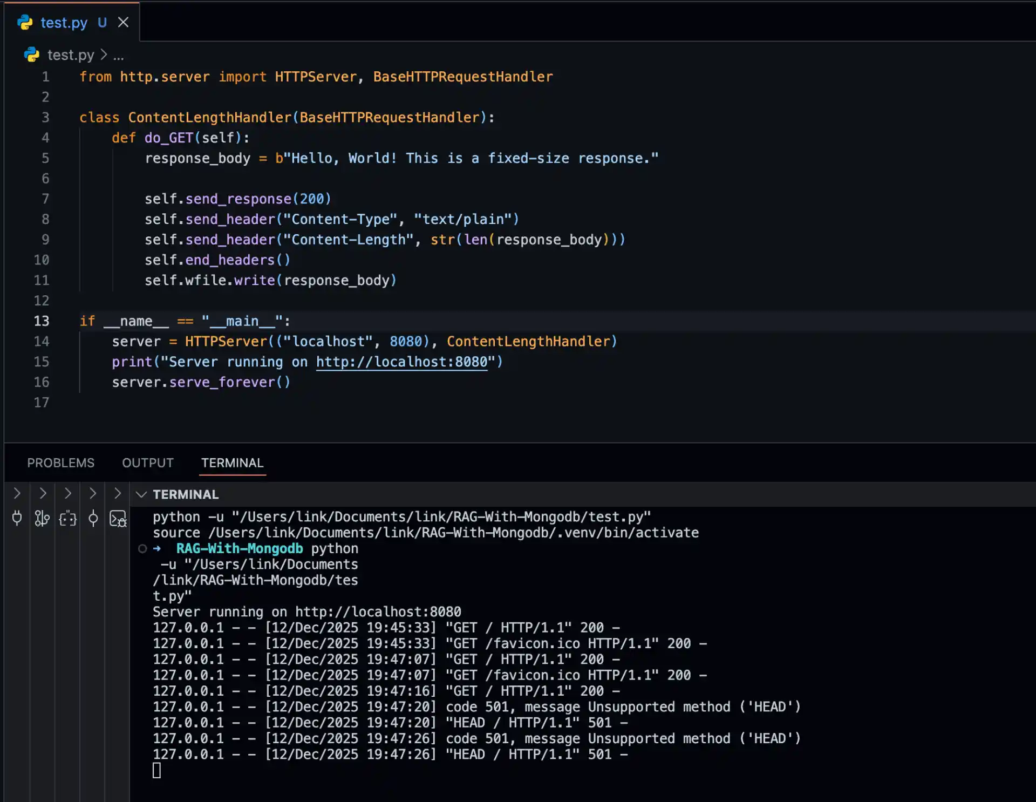Screen dimensions: 1036x802
Task: Click the circle-icon terminal in the list
Action: click(93, 519)
